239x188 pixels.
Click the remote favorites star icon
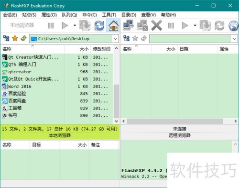click(135, 38)
